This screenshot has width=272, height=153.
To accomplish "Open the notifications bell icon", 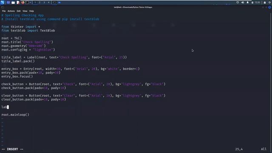I will point(247,3).
